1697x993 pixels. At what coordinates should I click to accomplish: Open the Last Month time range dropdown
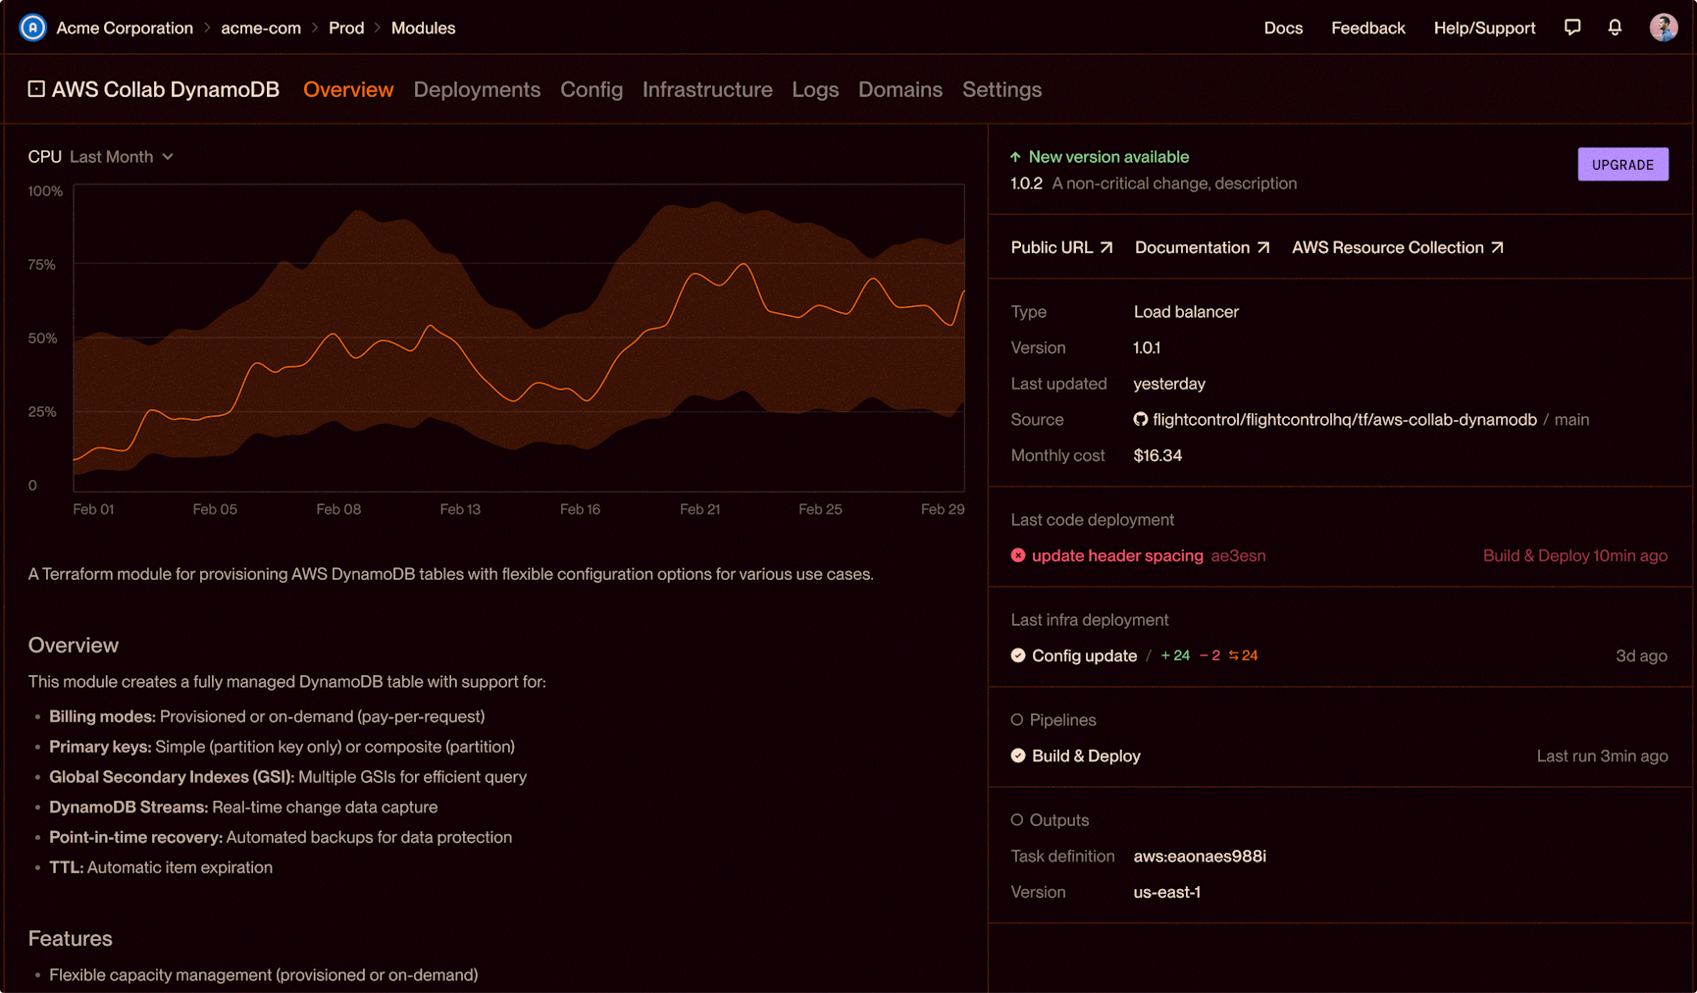tap(122, 157)
